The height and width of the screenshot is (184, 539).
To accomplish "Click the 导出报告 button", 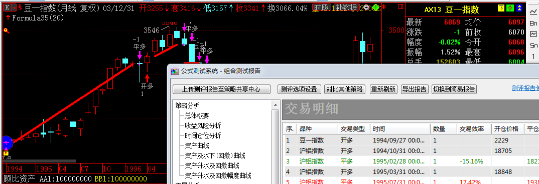I will coord(415,89).
